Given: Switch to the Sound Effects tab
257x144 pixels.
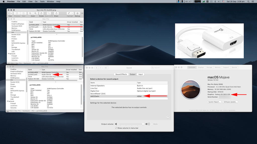Looking at the screenshot, I should (121, 74).
